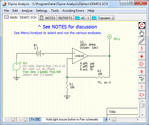Select the logic gate component tool

[x=142, y=95]
